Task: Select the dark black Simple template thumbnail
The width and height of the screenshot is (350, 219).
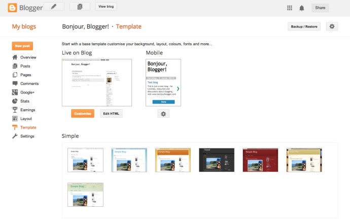Action: pyautogui.click(x=217, y=160)
